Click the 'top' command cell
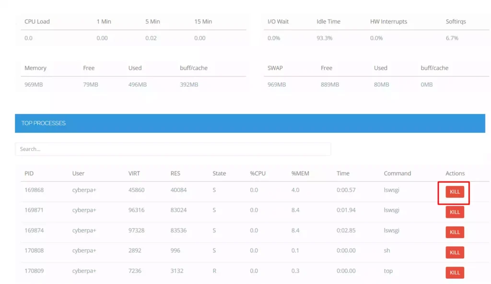The height and width of the screenshot is (284, 491). click(x=388, y=271)
